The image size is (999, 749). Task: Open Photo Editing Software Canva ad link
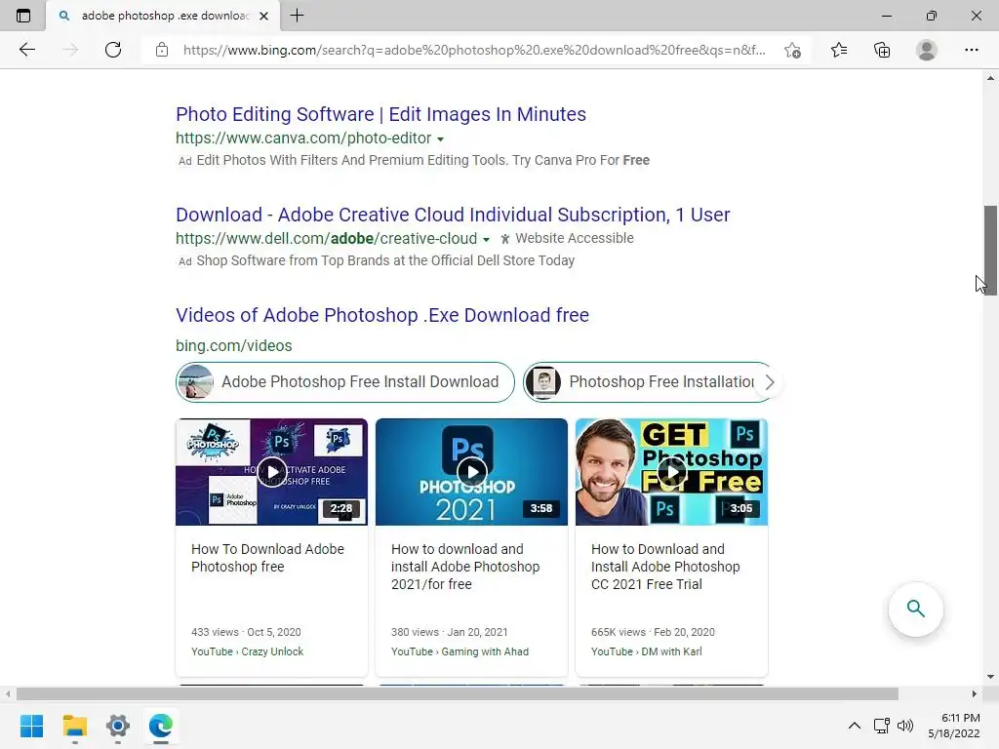[x=381, y=114]
